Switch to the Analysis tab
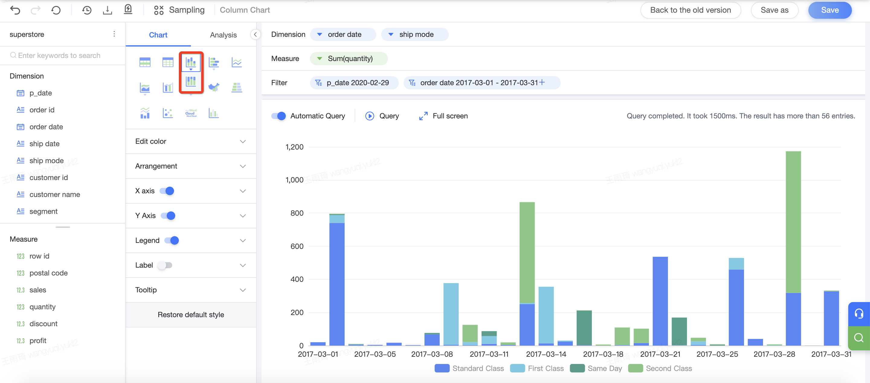The width and height of the screenshot is (870, 383). click(x=223, y=35)
